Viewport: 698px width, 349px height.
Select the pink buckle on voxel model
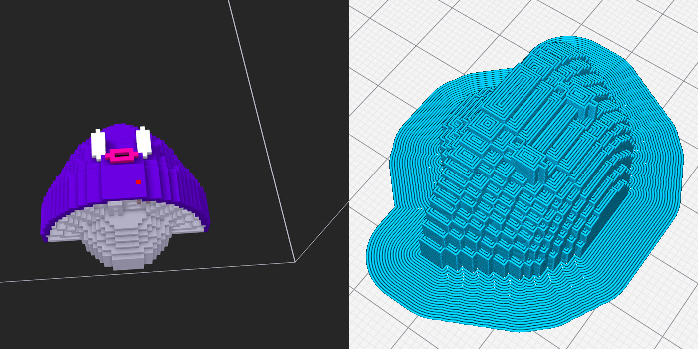tap(121, 155)
